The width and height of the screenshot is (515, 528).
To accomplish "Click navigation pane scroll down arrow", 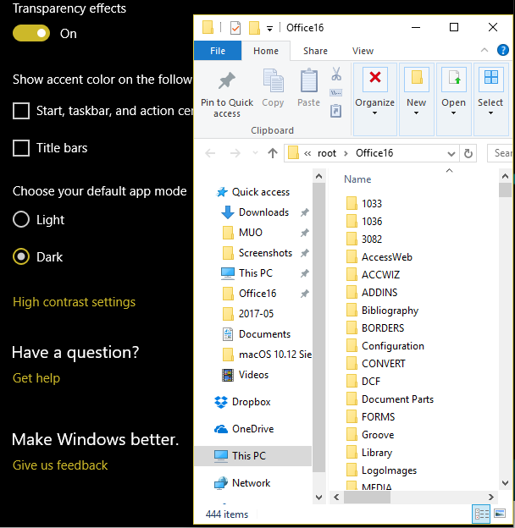I will click(318, 497).
